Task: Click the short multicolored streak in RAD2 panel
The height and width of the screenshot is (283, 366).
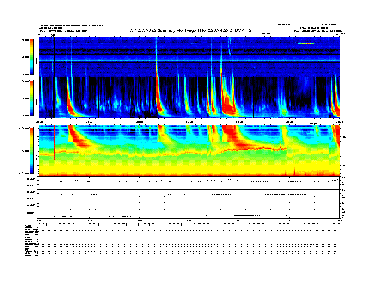Action: click(306, 43)
